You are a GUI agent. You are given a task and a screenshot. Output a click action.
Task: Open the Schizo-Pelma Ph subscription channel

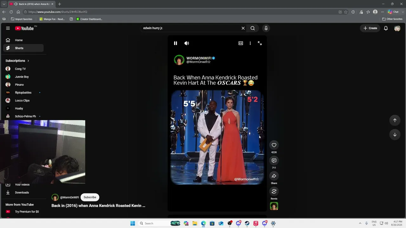click(x=23, y=116)
